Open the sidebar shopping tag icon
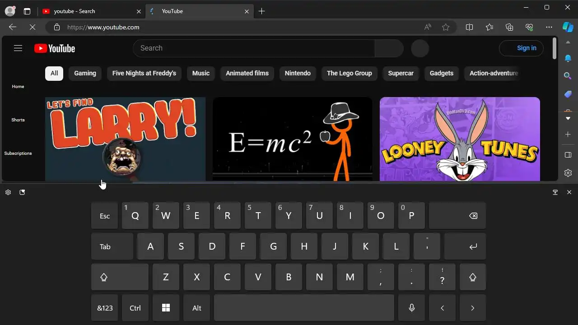The height and width of the screenshot is (325, 578). [x=568, y=94]
